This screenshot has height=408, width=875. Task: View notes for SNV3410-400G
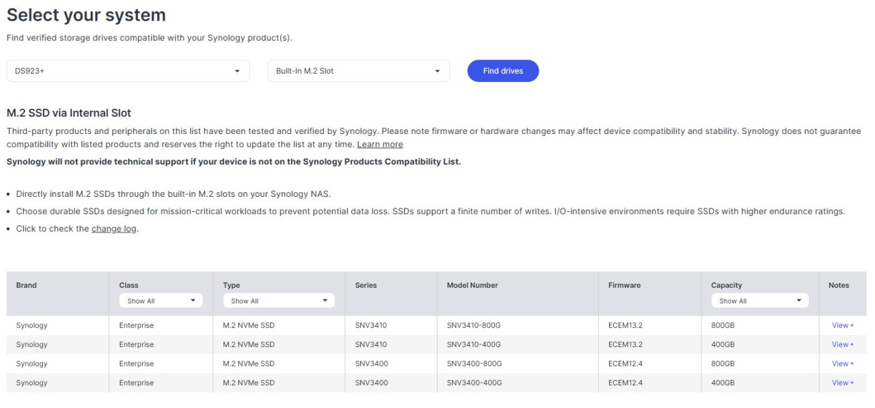tap(842, 344)
